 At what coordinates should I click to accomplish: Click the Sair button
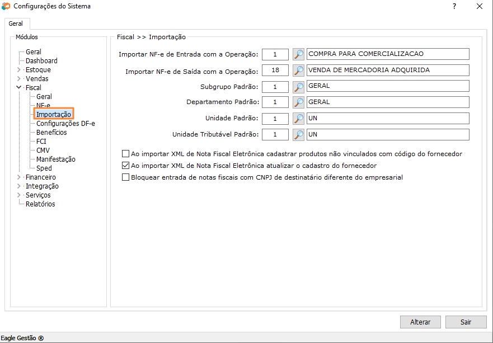click(466, 322)
